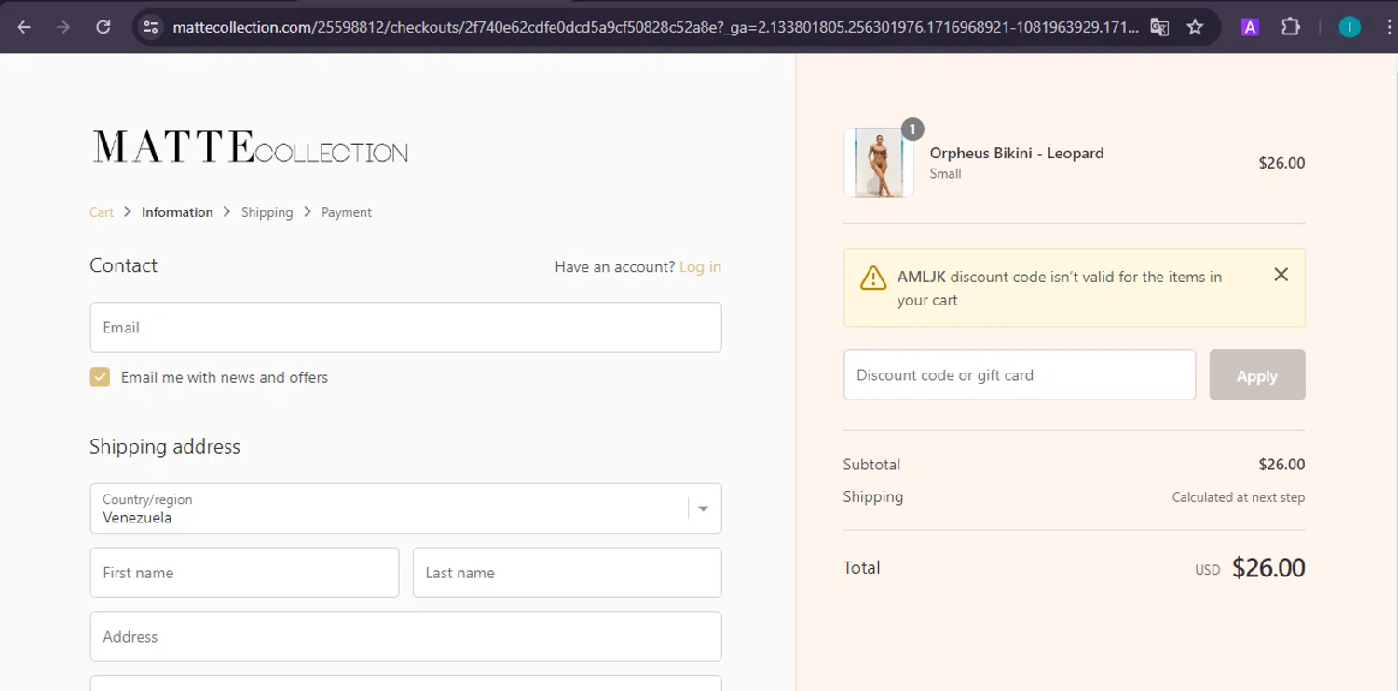Click the Have an account? text

[614, 267]
